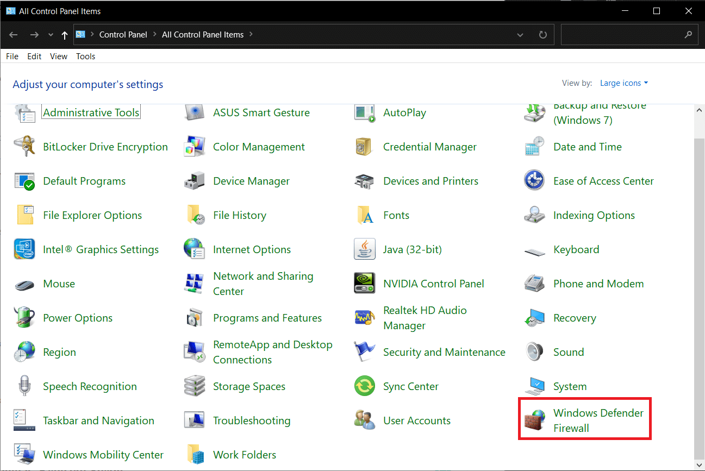The height and width of the screenshot is (471, 705).
Task: Click the Realtek HD Audio Manager icon
Action: 364,318
